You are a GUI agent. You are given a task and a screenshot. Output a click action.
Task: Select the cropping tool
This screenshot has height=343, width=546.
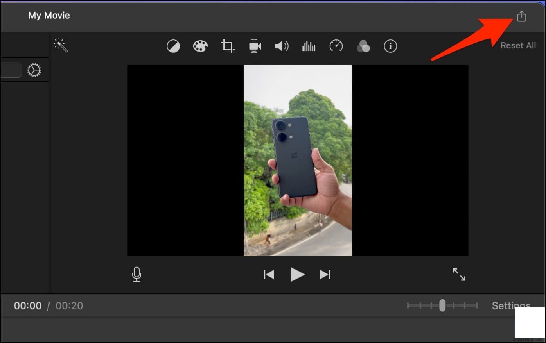228,46
